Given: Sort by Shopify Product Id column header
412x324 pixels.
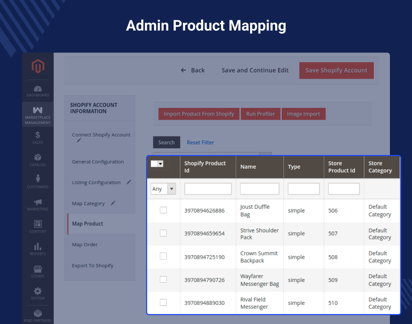Looking at the screenshot, I should [x=208, y=167].
